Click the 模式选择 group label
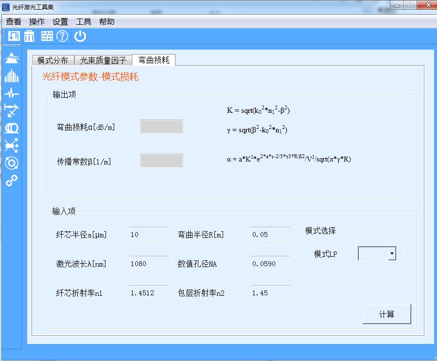Image resolution: width=437 pixels, height=361 pixels. point(320,231)
